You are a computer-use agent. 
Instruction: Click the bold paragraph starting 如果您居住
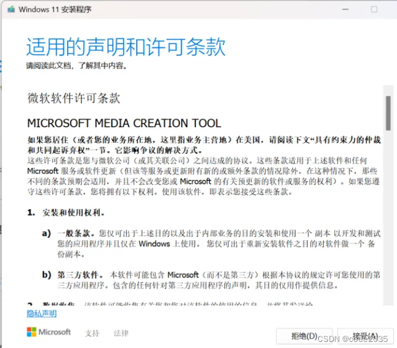[x=204, y=145]
